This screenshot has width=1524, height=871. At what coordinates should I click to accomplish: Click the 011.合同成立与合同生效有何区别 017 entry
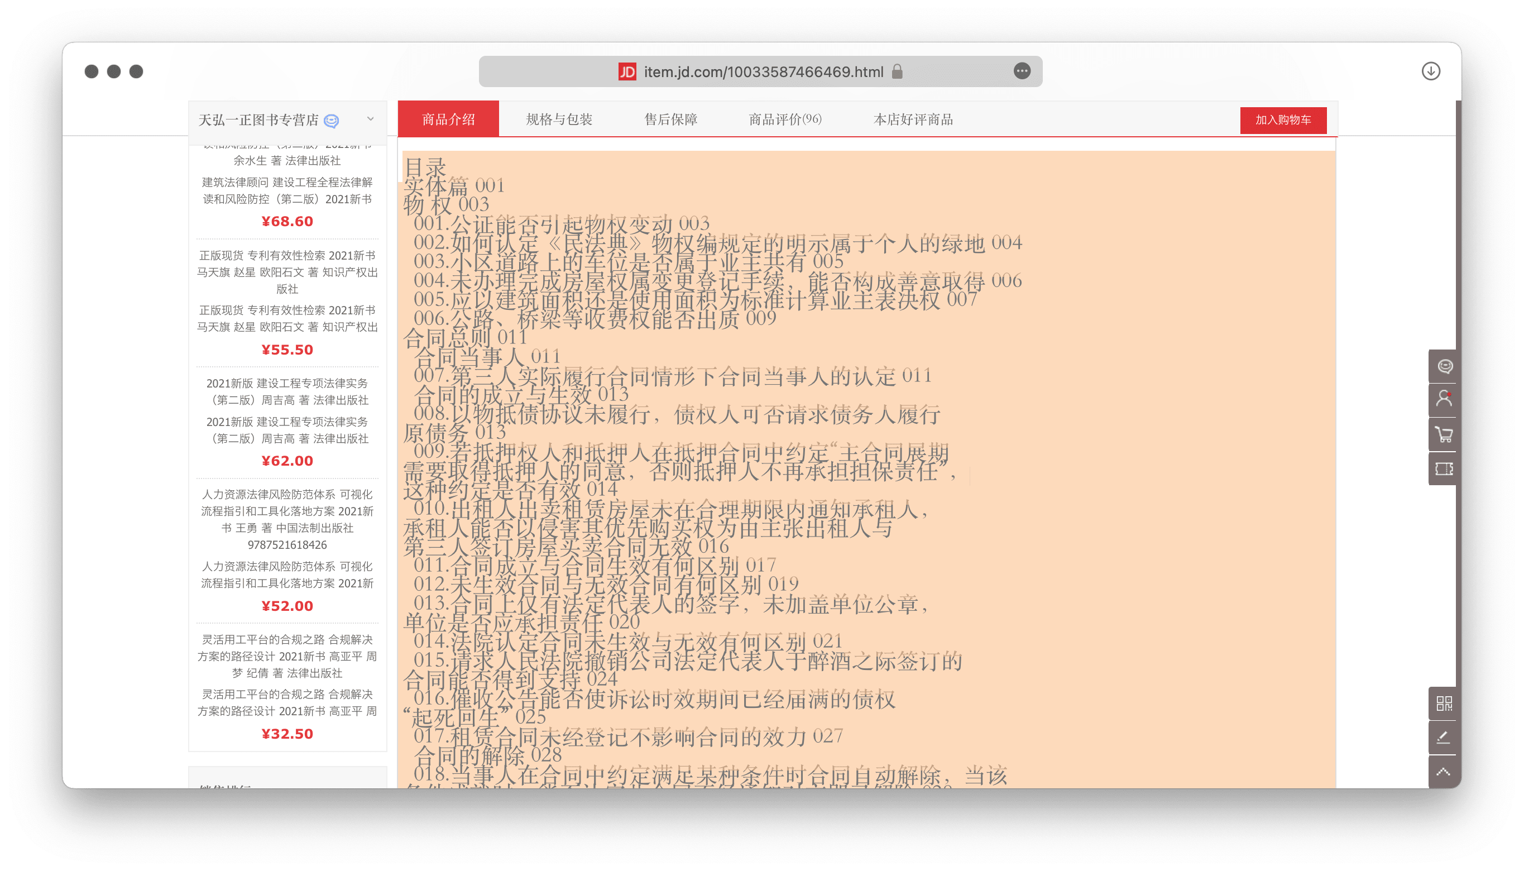[x=595, y=565]
